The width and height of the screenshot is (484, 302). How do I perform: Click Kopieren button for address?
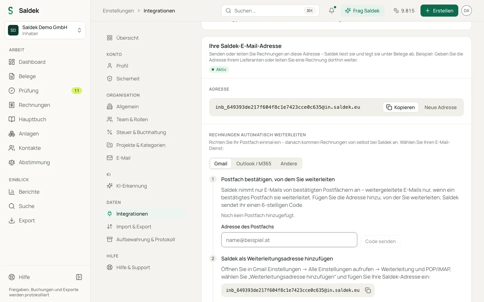coord(401,107)
